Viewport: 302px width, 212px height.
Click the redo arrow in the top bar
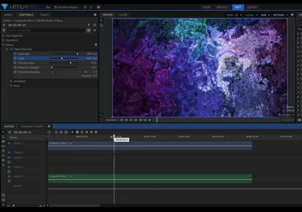click(x=91, y=7)
